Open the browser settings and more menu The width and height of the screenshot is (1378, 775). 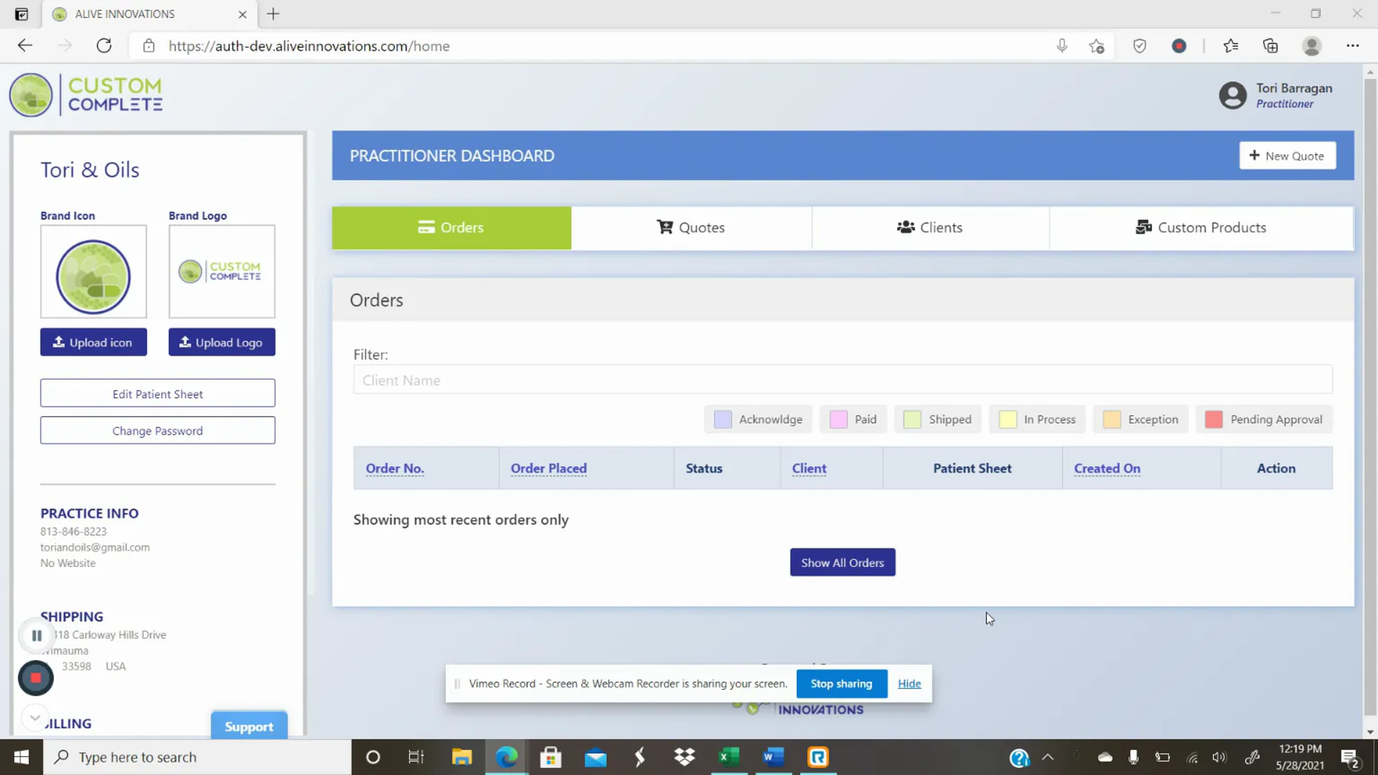click(x=1353, y=46)
